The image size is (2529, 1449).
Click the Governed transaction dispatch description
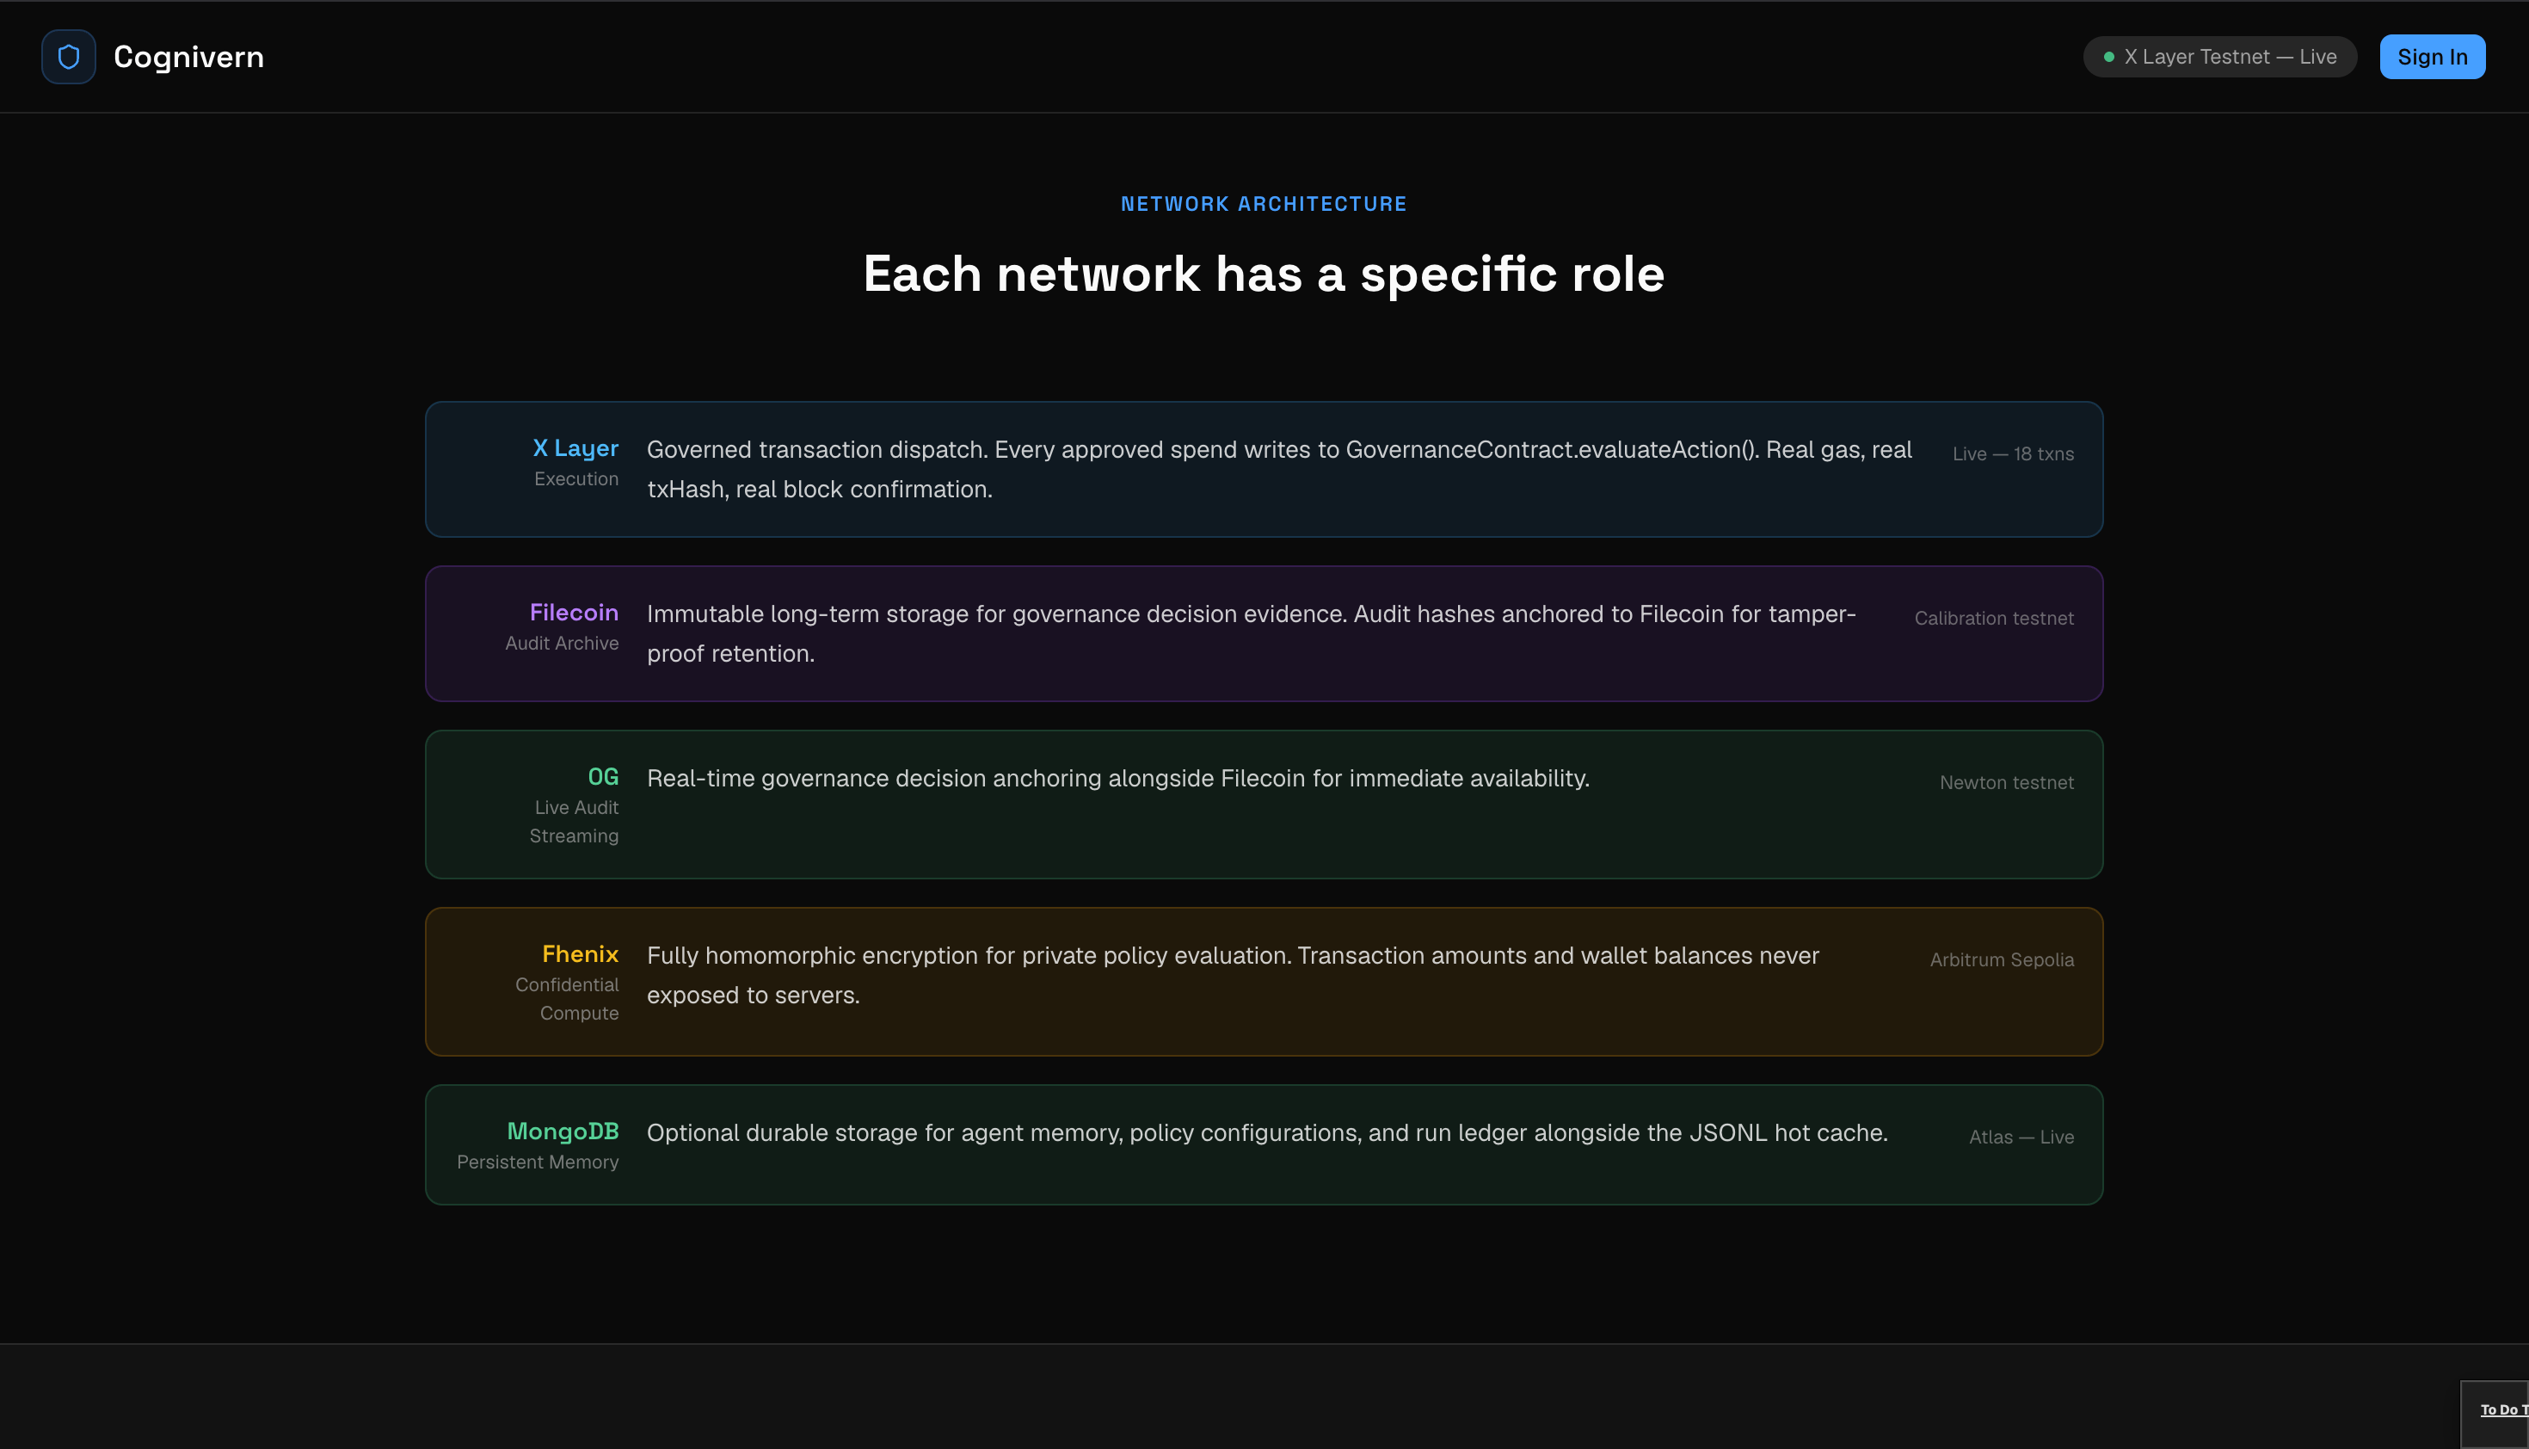1278,469
